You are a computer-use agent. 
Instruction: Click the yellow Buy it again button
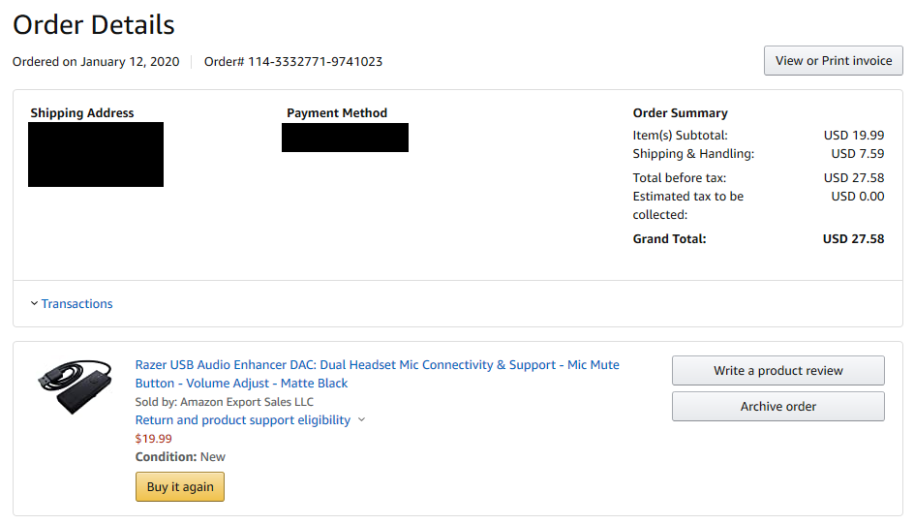click(180, 486)
